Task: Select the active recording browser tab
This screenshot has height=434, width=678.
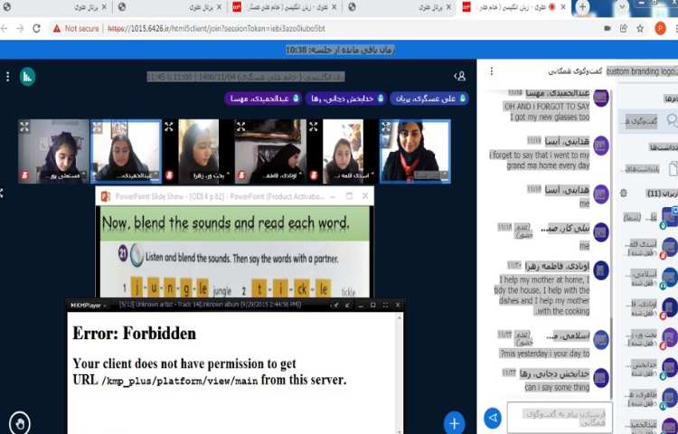Action: click(514, 7)
